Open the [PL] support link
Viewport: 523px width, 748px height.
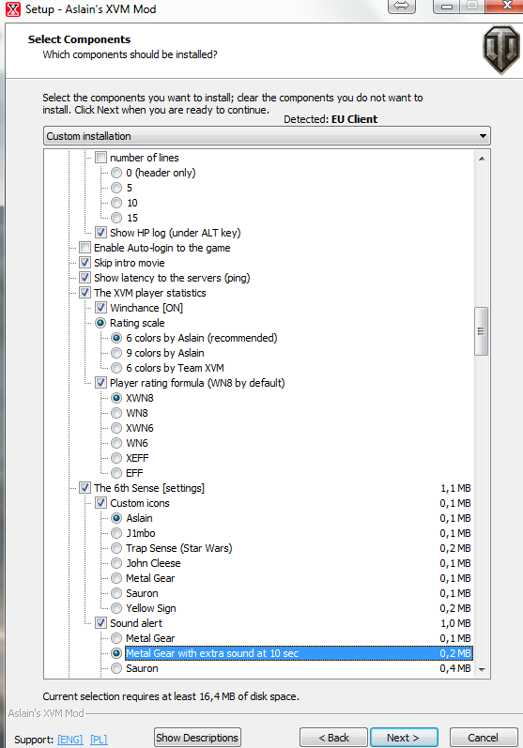click(99, 740)
